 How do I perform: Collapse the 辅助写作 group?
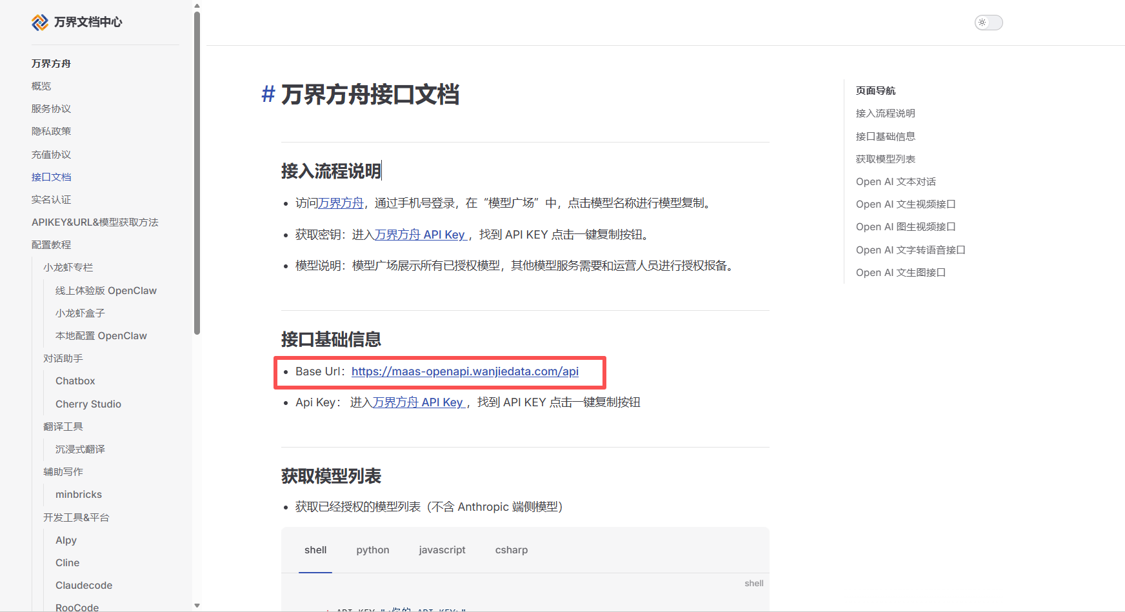click(63, 471)
